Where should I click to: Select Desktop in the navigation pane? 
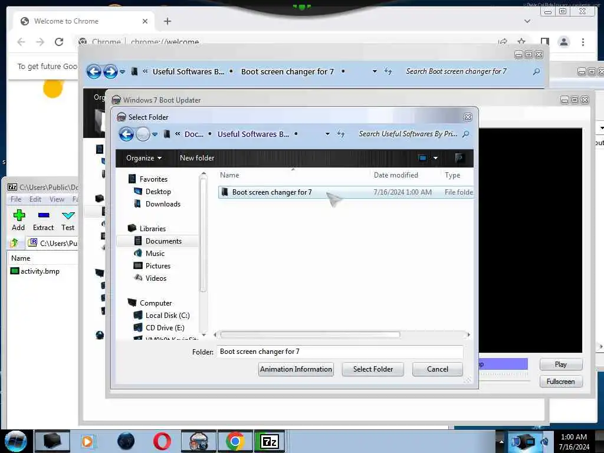click(158, 192)
